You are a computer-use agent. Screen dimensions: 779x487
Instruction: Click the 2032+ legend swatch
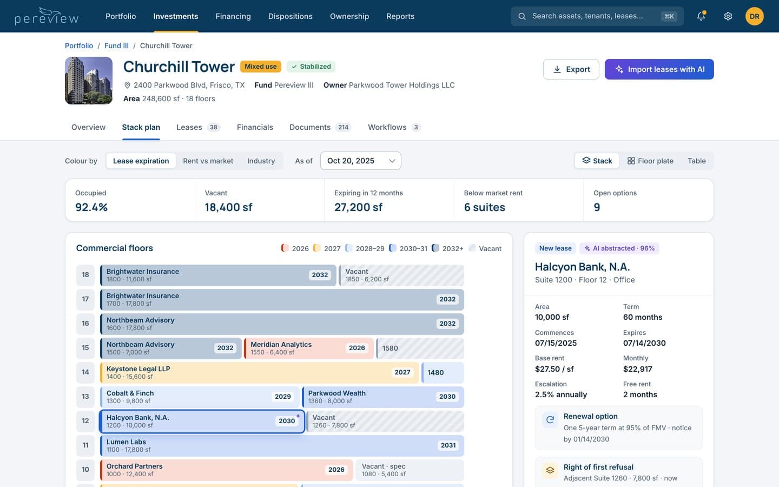pos(435,248)
